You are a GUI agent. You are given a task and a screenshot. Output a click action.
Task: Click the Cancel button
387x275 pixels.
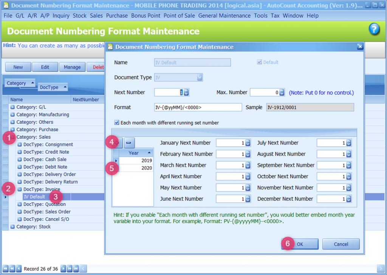pos(341,244)
